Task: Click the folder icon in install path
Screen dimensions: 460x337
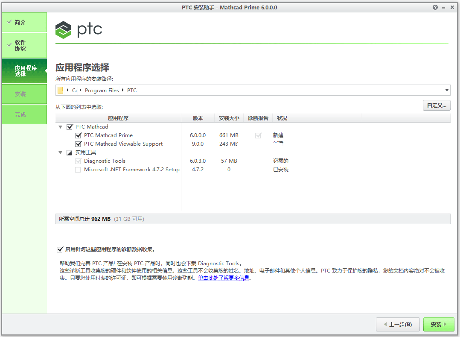Action: [x=60, y=90]
